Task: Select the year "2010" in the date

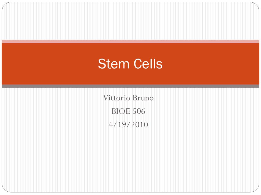Action: [x=139, y=125]
